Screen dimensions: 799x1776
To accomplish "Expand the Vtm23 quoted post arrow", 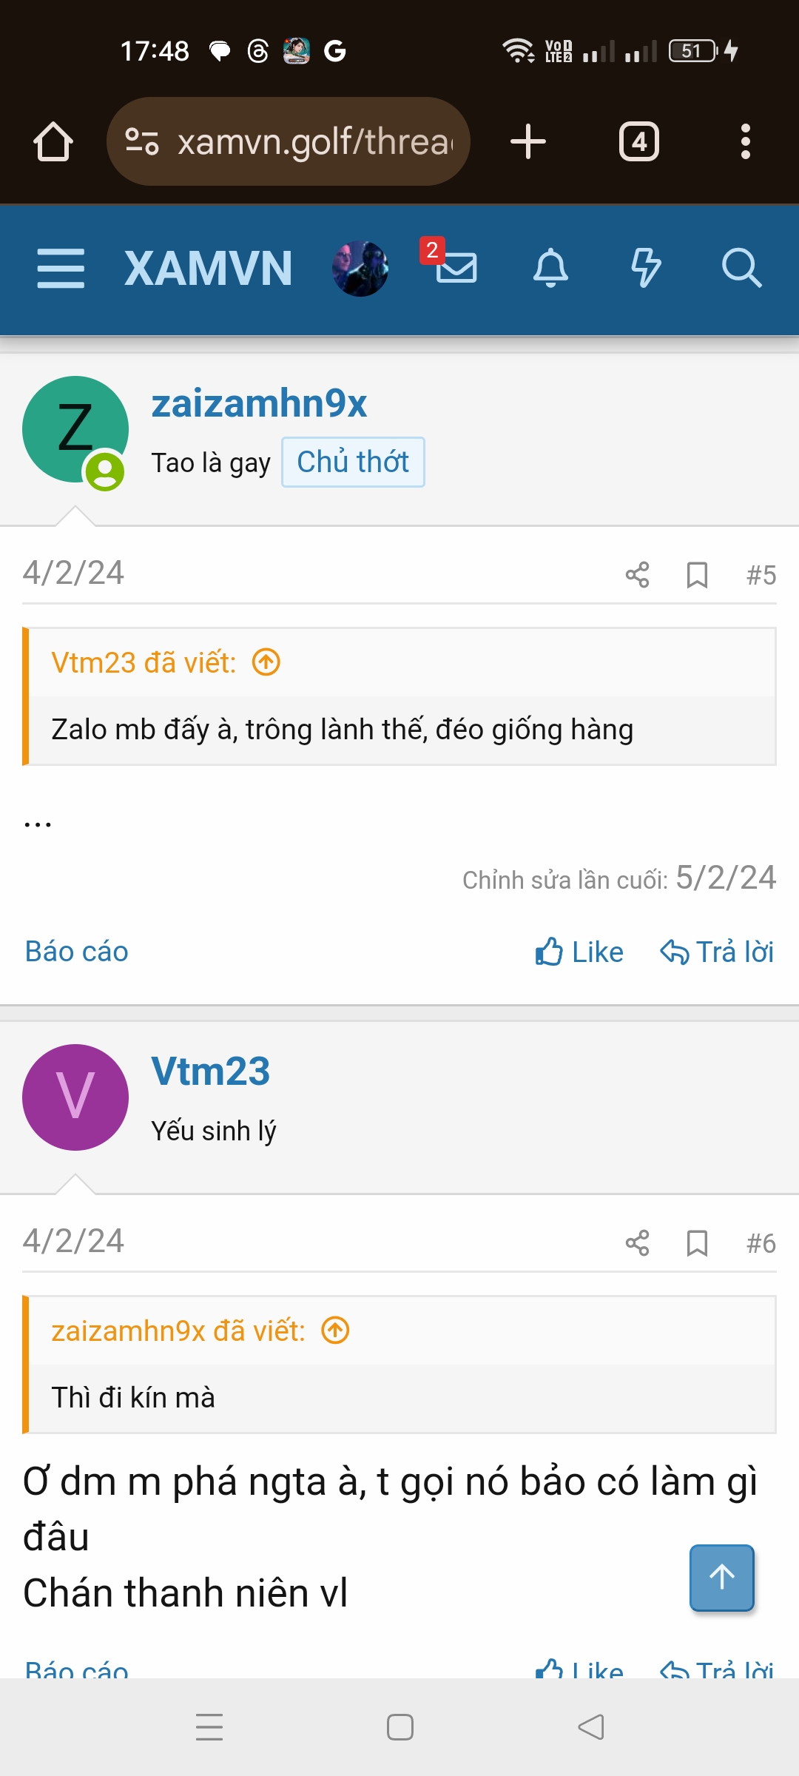I will point(266,662).
